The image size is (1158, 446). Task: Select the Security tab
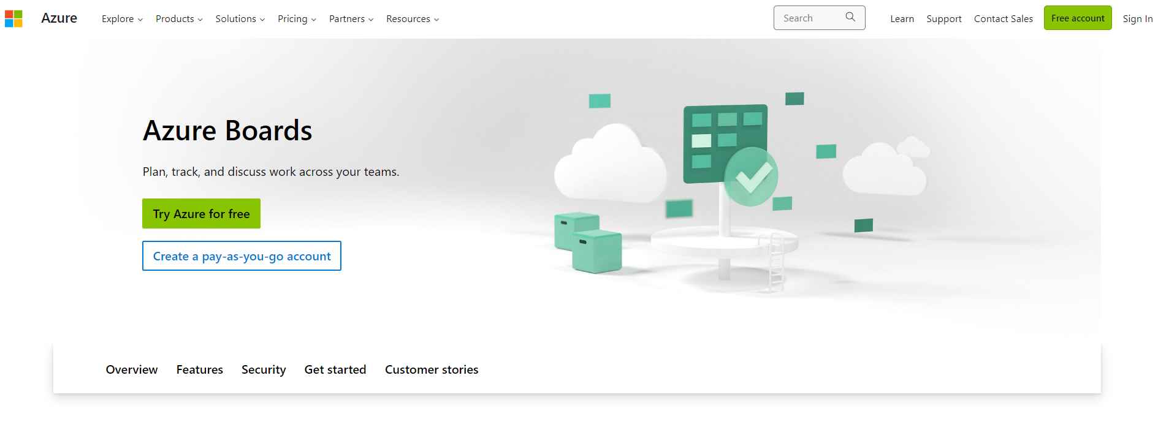(x=264, y=369)
